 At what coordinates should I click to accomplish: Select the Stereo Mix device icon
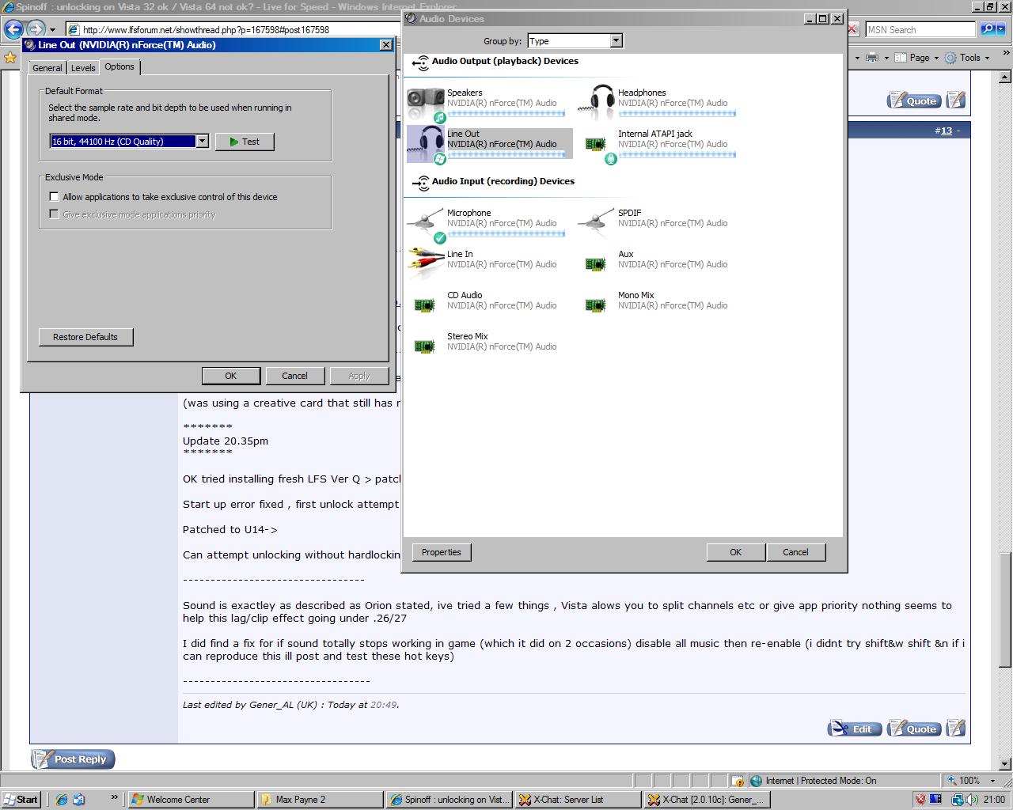pos(424,346)
